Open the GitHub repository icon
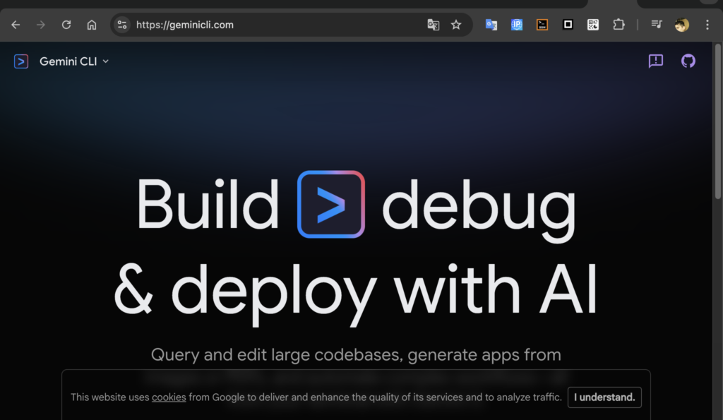The width and height of the screenshot is (723, 420). pyautogui.click(x=688, y=61)
